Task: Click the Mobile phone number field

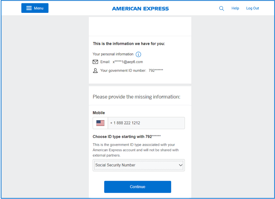Action: coord(146,123)
